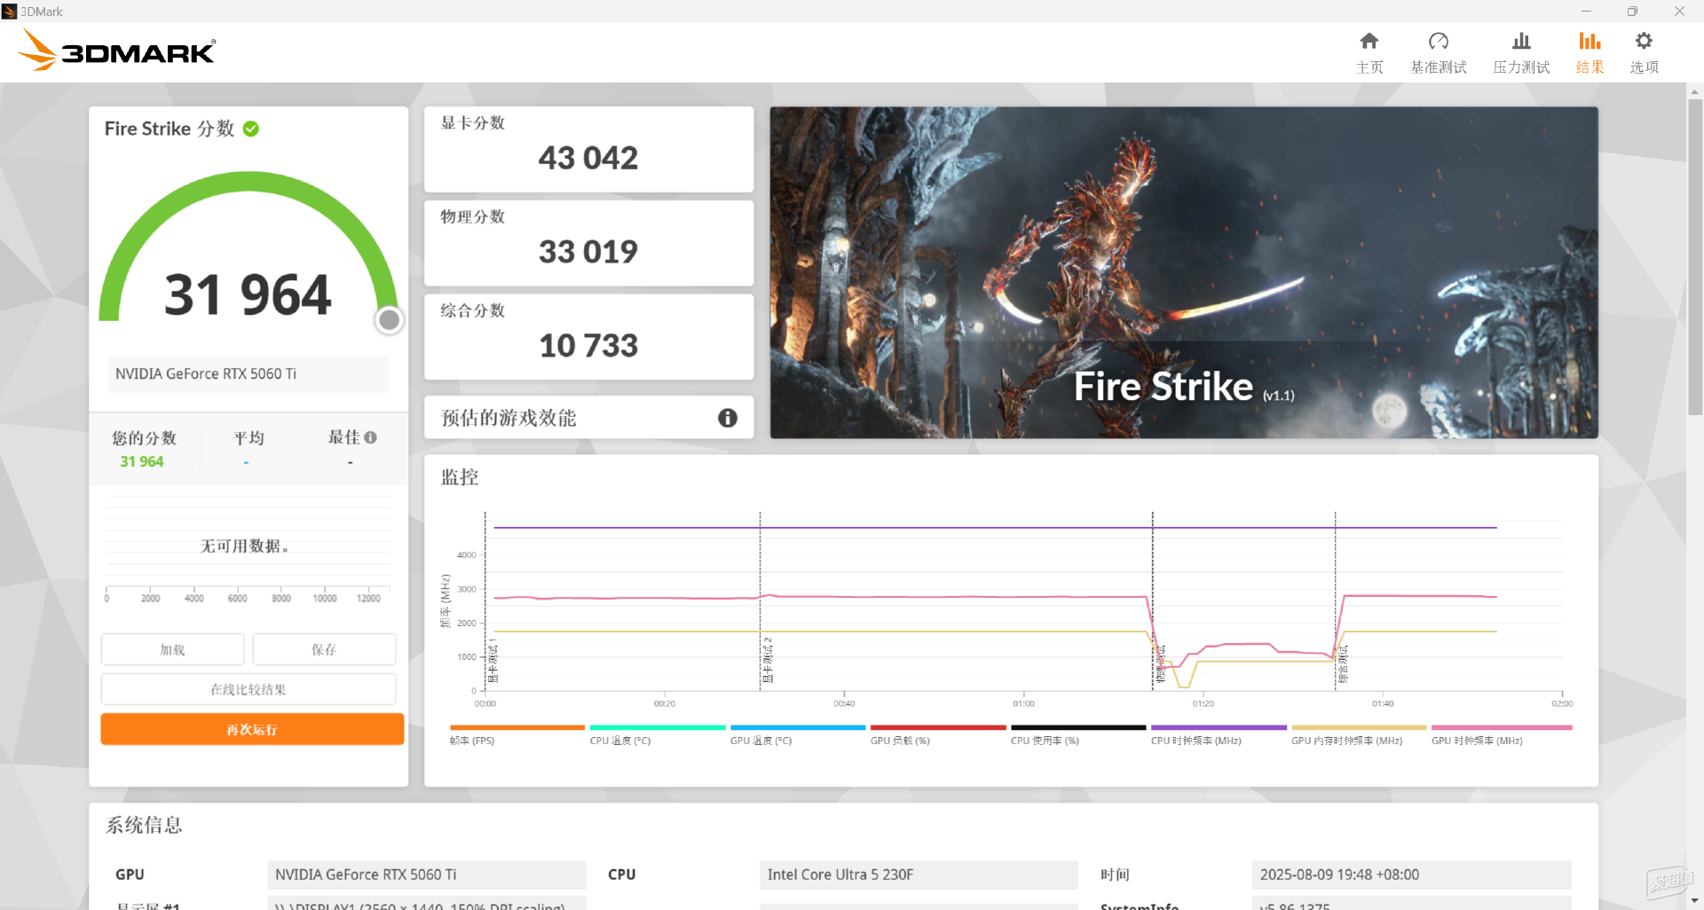Click the 显卡分数 43 042 card

click(x=588, y=149)
